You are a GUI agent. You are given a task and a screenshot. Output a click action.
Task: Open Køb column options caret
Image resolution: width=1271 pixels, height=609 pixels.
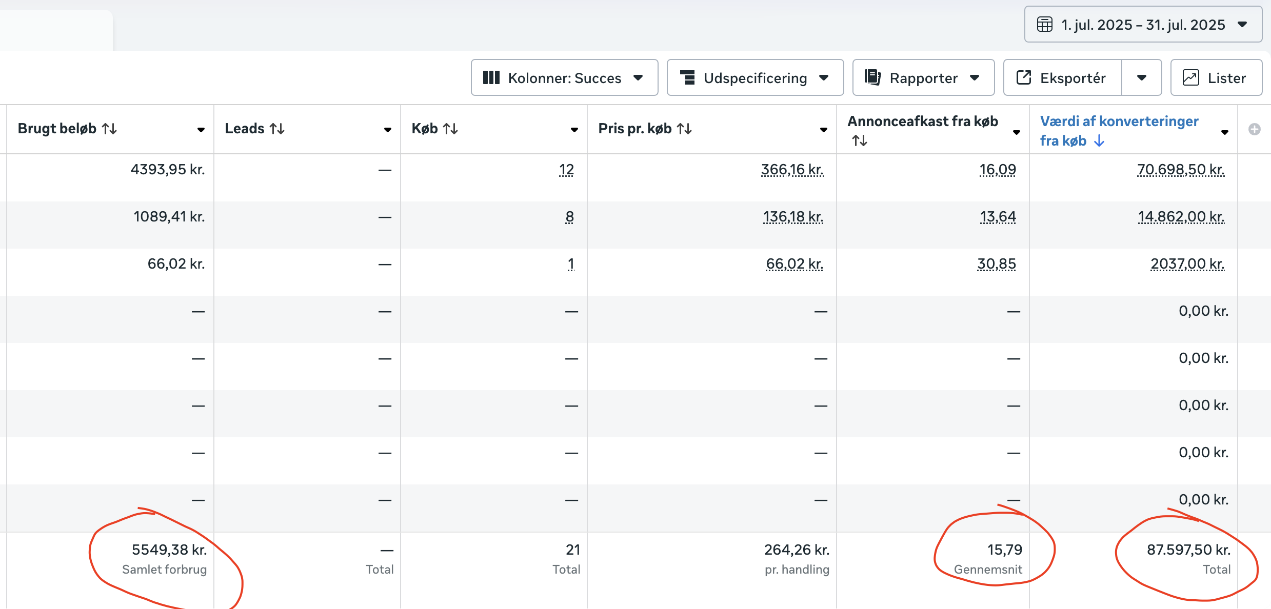point(574,130)
